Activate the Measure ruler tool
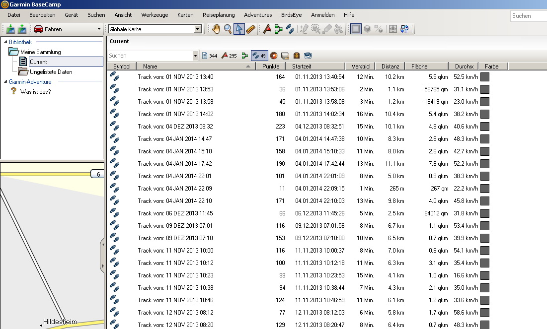547x329 pixels. (x=251, y=29)
